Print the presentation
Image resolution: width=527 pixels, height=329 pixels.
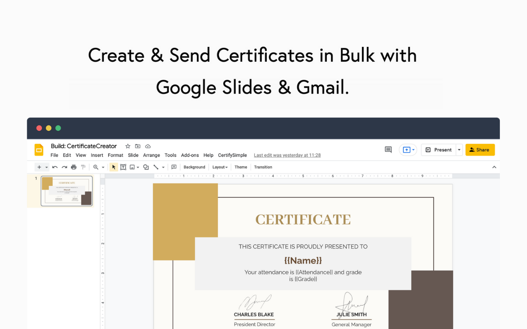(74, 167)
